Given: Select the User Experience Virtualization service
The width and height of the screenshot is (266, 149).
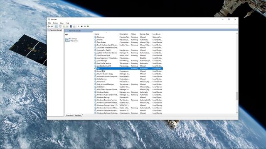Looking at the screenshot, I should coord(128,58).
